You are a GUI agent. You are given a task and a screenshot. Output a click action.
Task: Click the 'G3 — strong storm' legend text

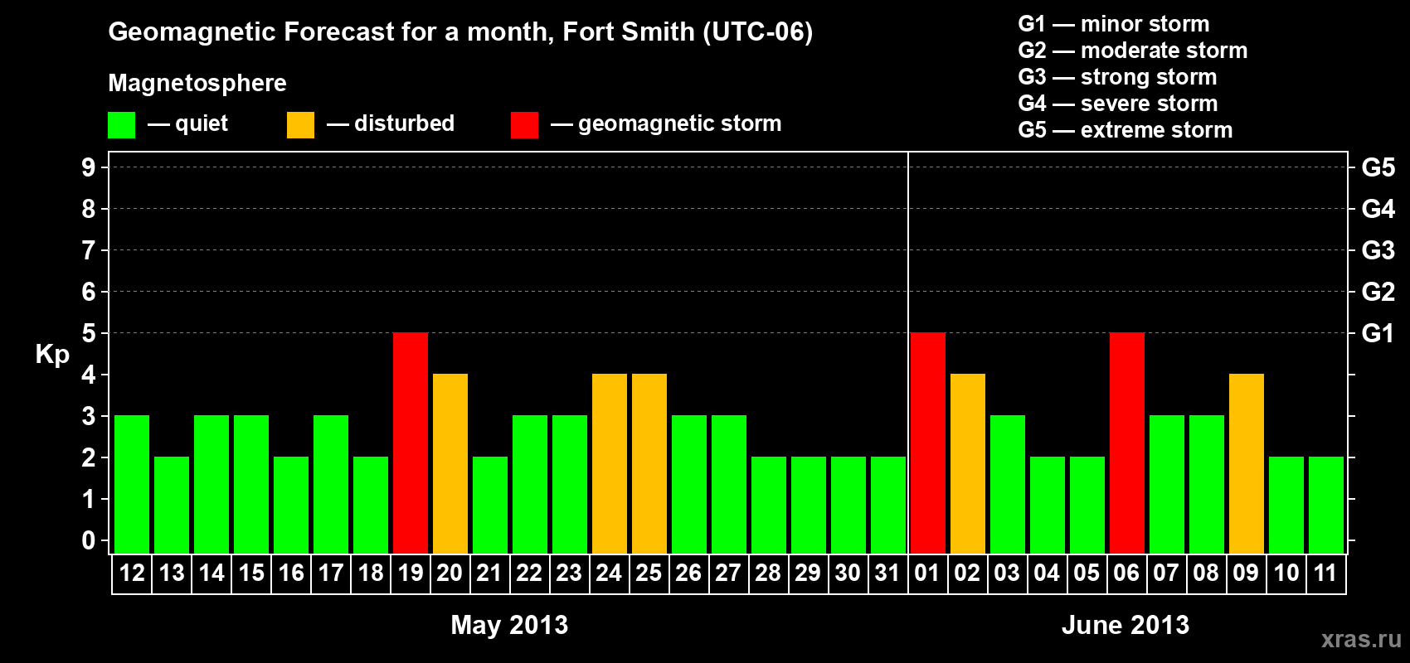(x=1118, y=77)
